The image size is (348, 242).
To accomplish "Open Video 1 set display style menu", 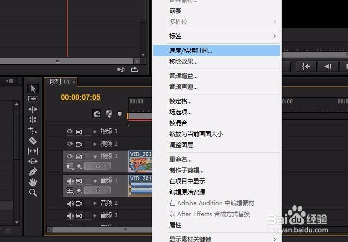I will tap(70, 166).
